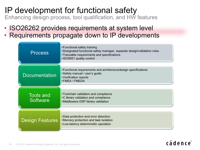Click the slide title 'IP development for functional safety'
200x150 pixels.
pyautogui.click(x=71, y=10)
